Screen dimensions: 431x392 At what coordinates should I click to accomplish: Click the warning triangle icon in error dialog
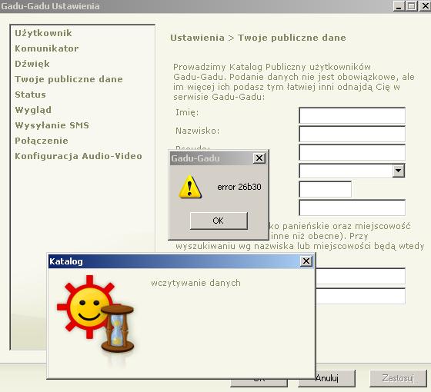coord(190,187)
